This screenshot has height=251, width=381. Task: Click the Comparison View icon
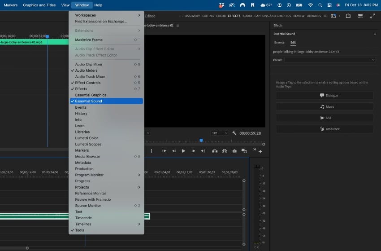(x=244, y=151)
